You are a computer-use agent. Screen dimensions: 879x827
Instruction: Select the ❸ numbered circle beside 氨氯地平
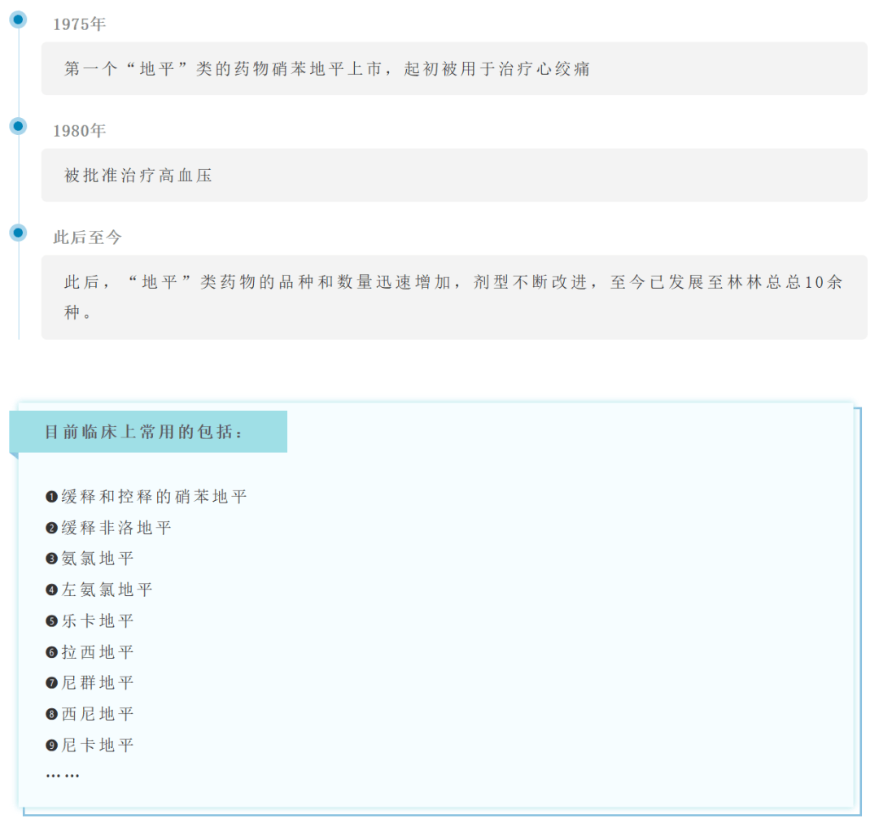51,559
